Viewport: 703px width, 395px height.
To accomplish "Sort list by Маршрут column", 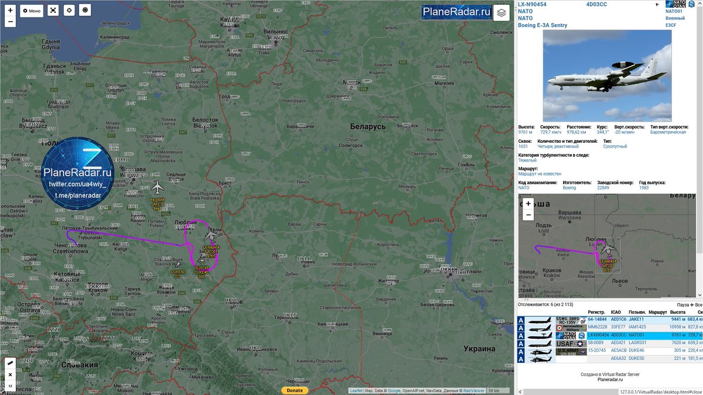I will coord(658,312).
